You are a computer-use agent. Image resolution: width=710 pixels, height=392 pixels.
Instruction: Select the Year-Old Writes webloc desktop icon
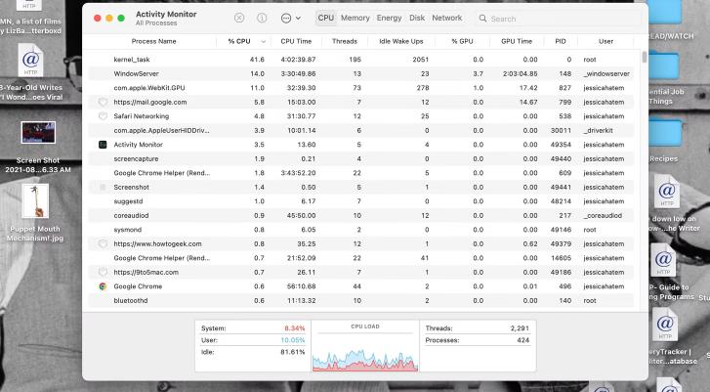[30, 60]
